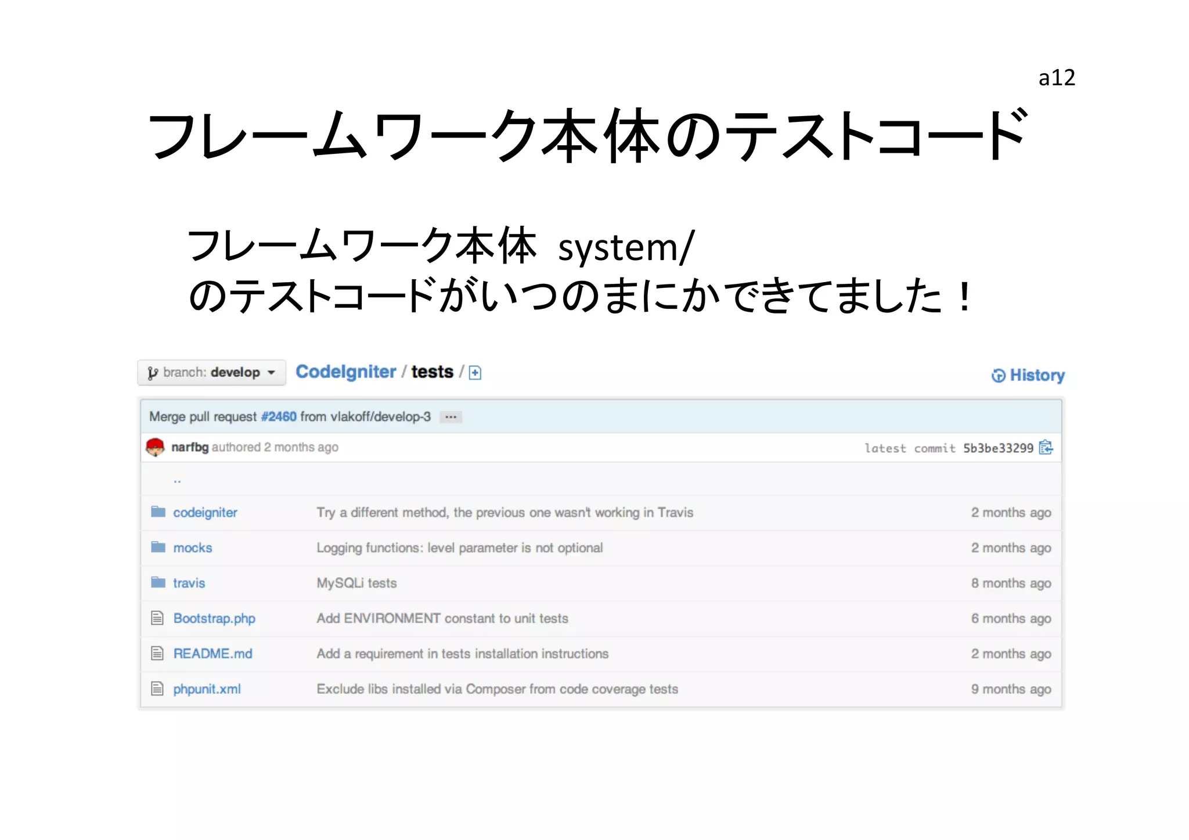
Task: Open the branch: develop dropdown
Action: coord(211,372)
